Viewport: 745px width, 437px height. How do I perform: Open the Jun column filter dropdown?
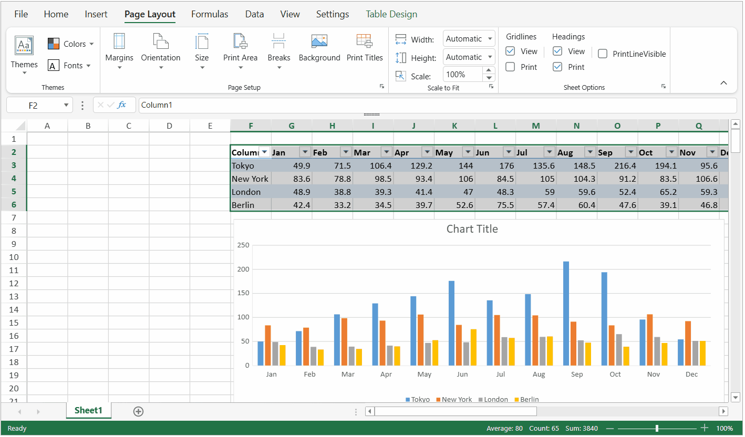[509, 152]
